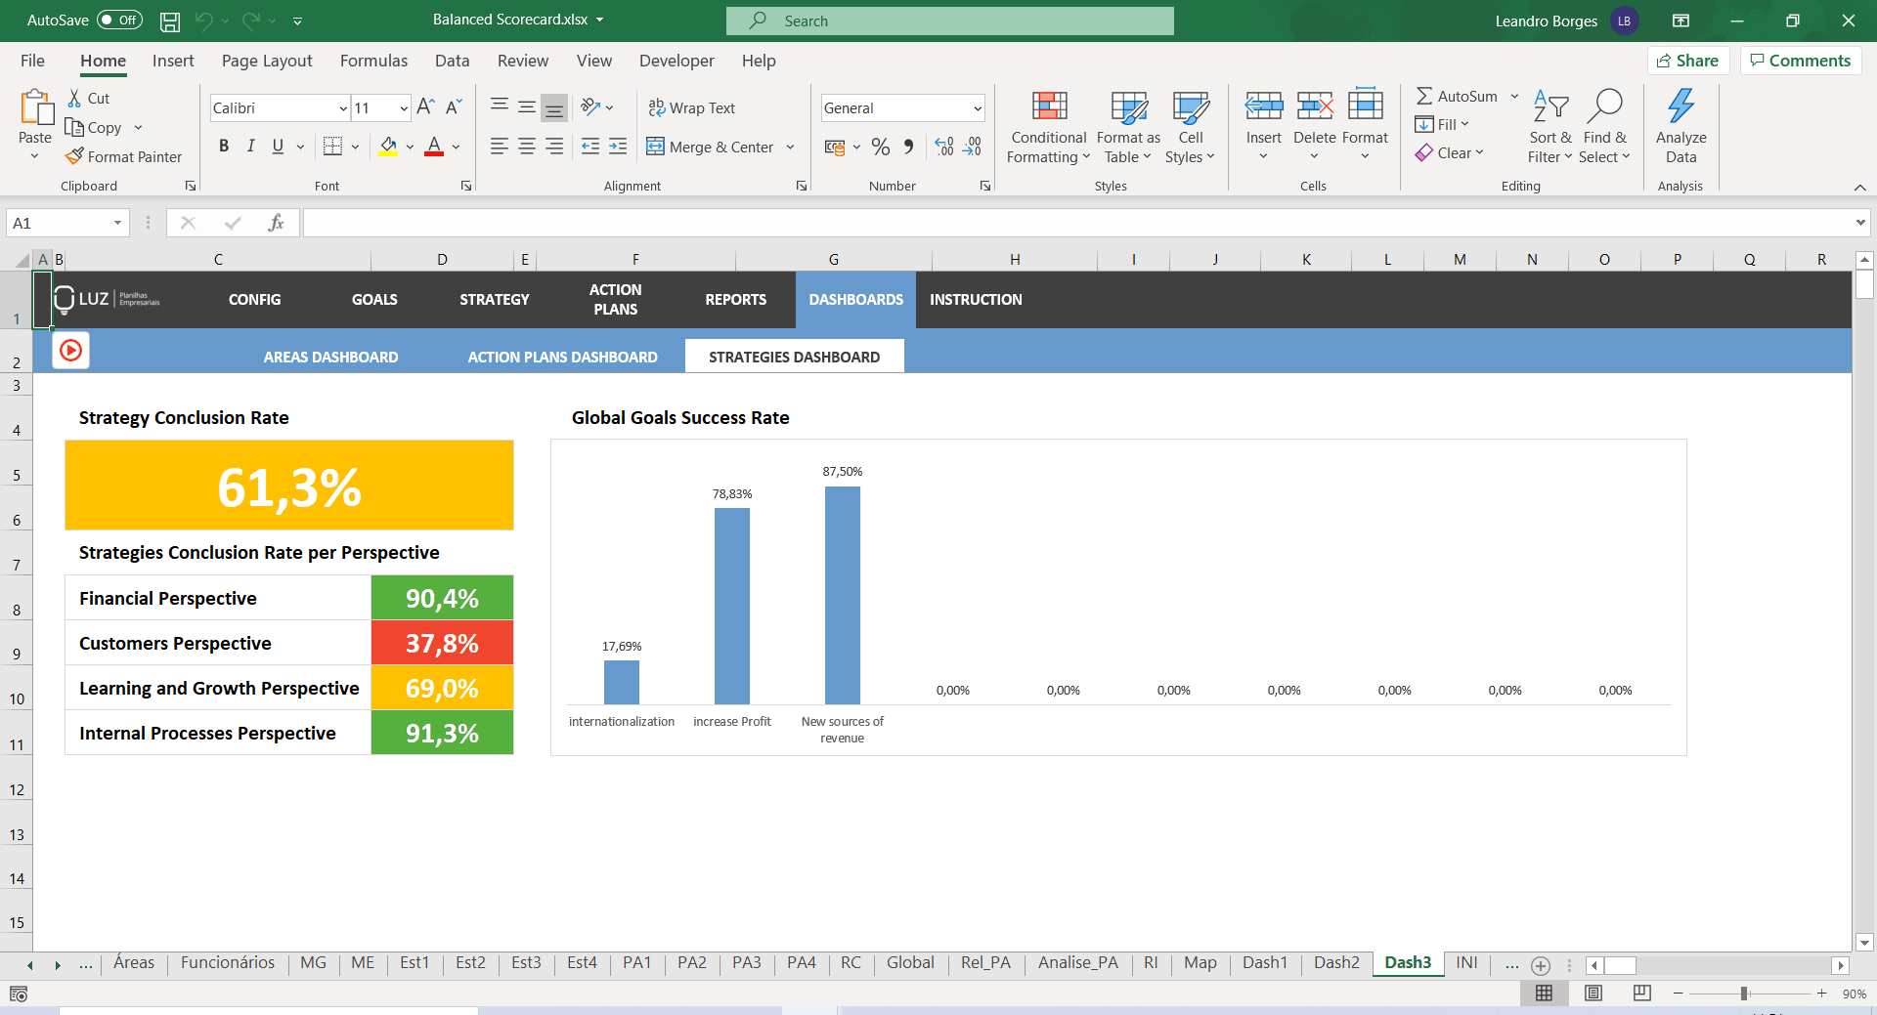
Task: Open the REPORTS section link
Action: point(735,300)
